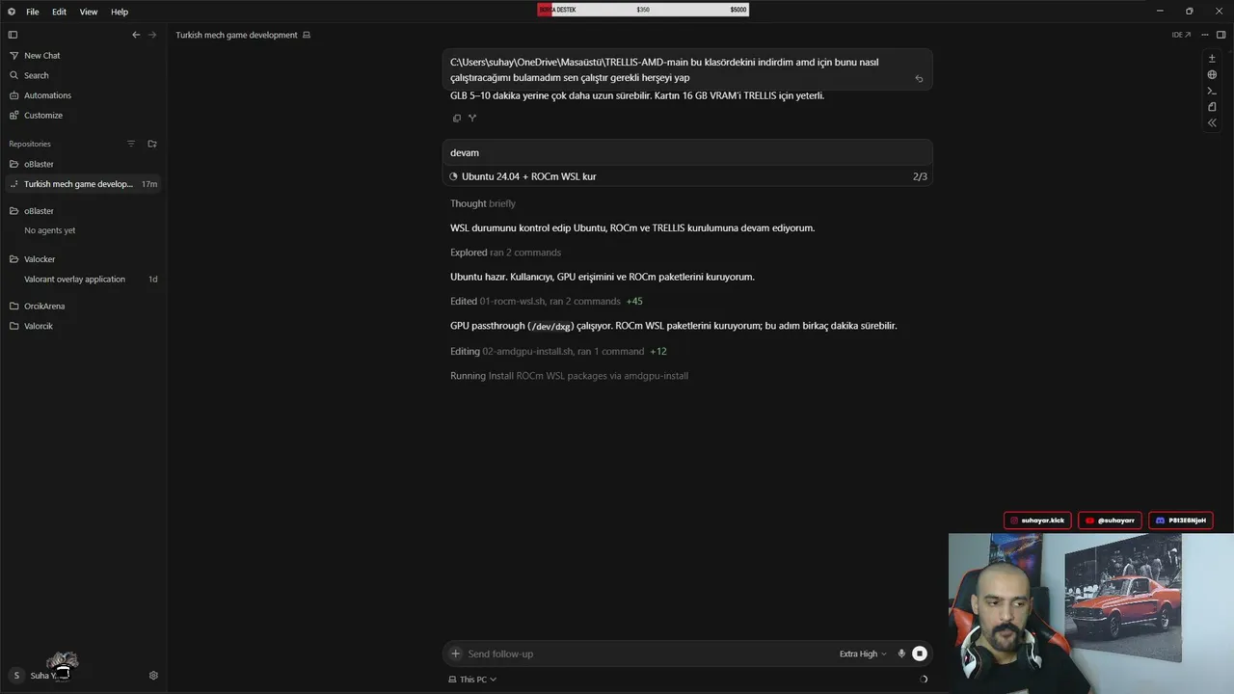Viewport: 1234px width, 694px height.
Task: Add attachment with the plus icon
Action: (456, 654)
